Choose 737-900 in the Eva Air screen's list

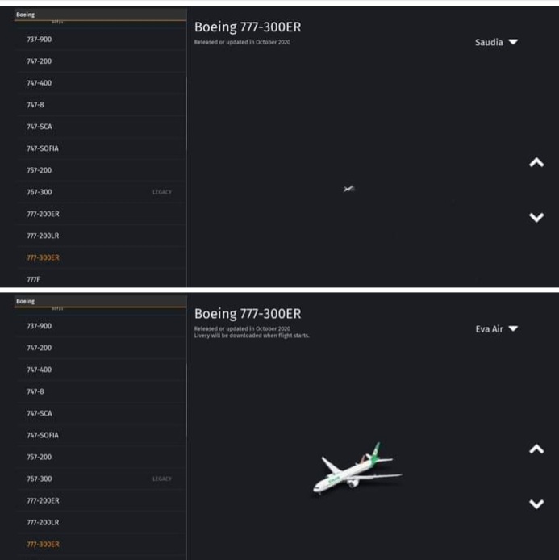[39, 326]
